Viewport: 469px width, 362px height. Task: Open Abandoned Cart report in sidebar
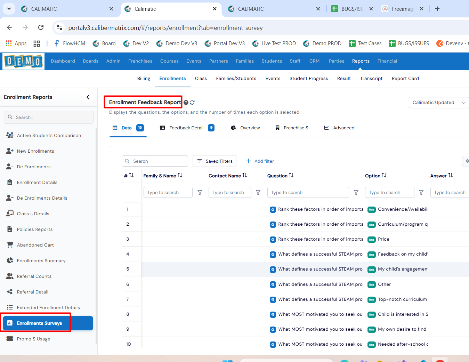[35, 245]
